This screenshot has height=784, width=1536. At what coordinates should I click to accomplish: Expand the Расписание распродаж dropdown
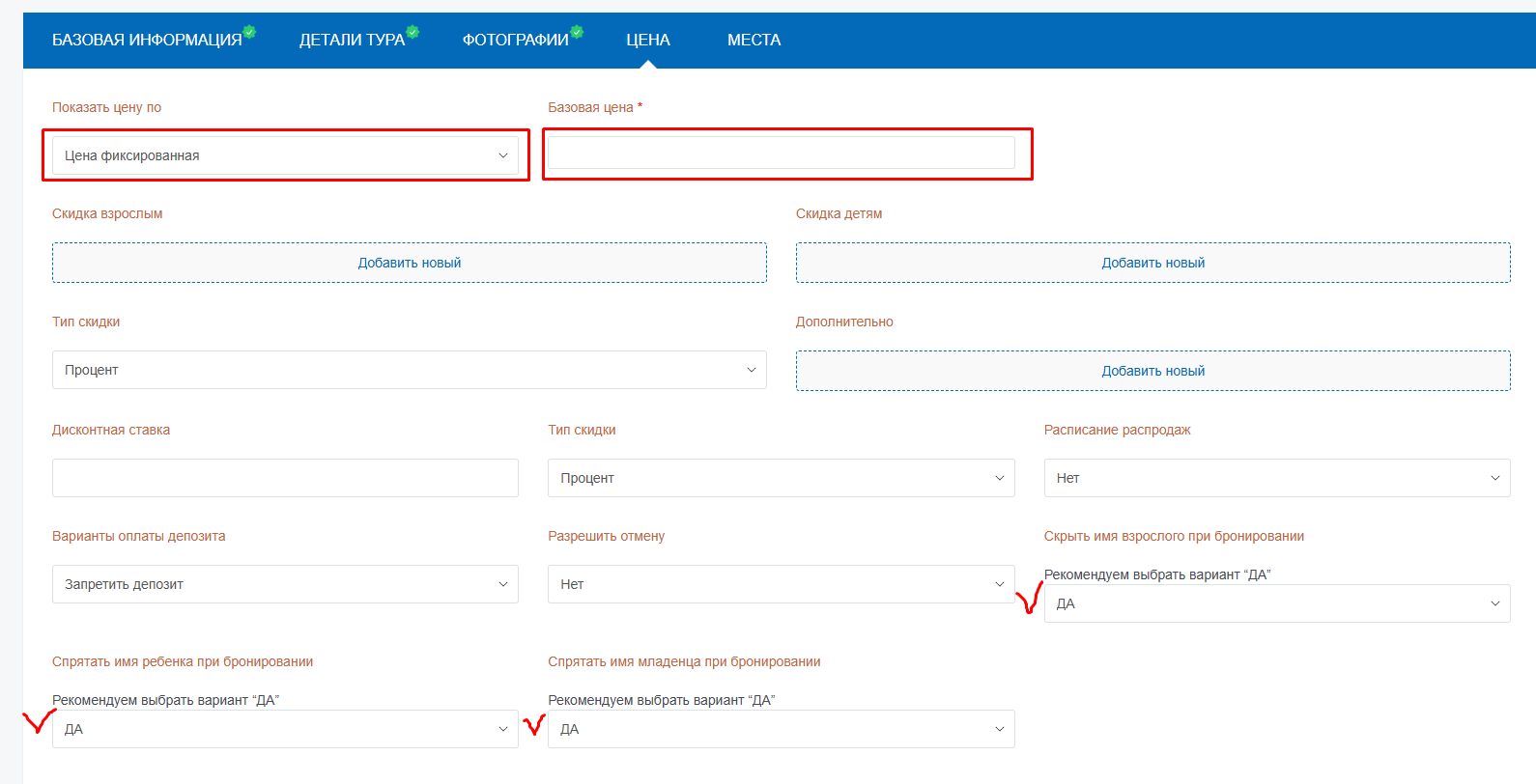coord(1276,478)
